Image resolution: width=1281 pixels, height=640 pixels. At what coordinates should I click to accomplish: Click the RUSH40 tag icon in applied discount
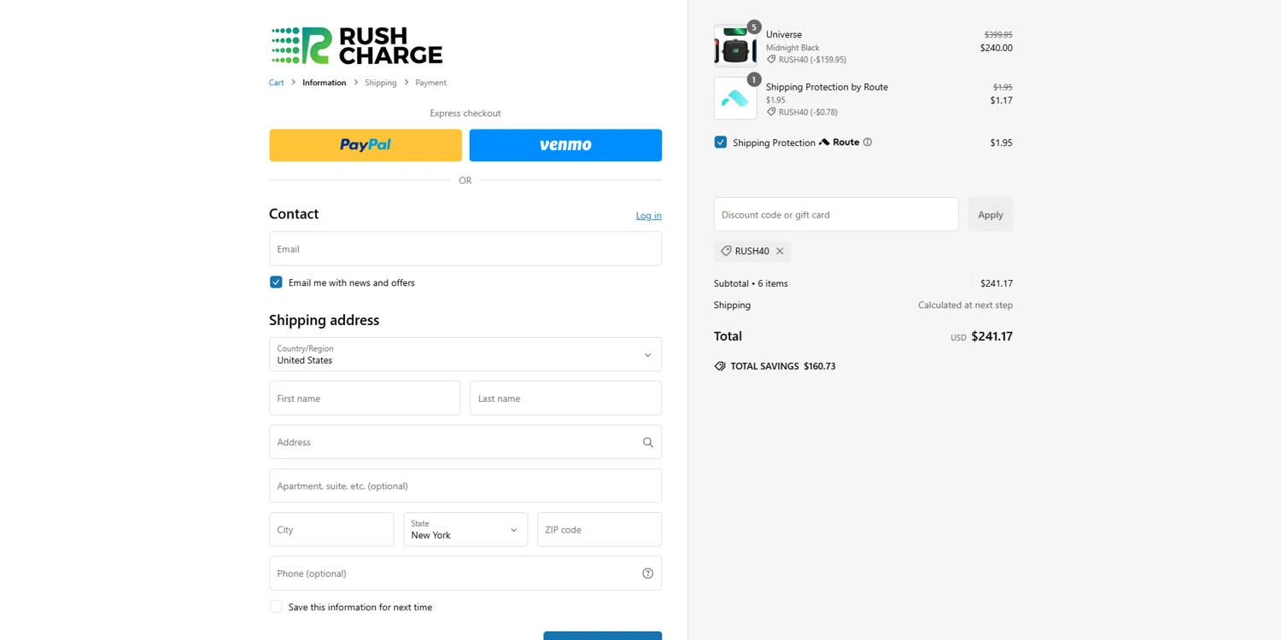point(726,251)
